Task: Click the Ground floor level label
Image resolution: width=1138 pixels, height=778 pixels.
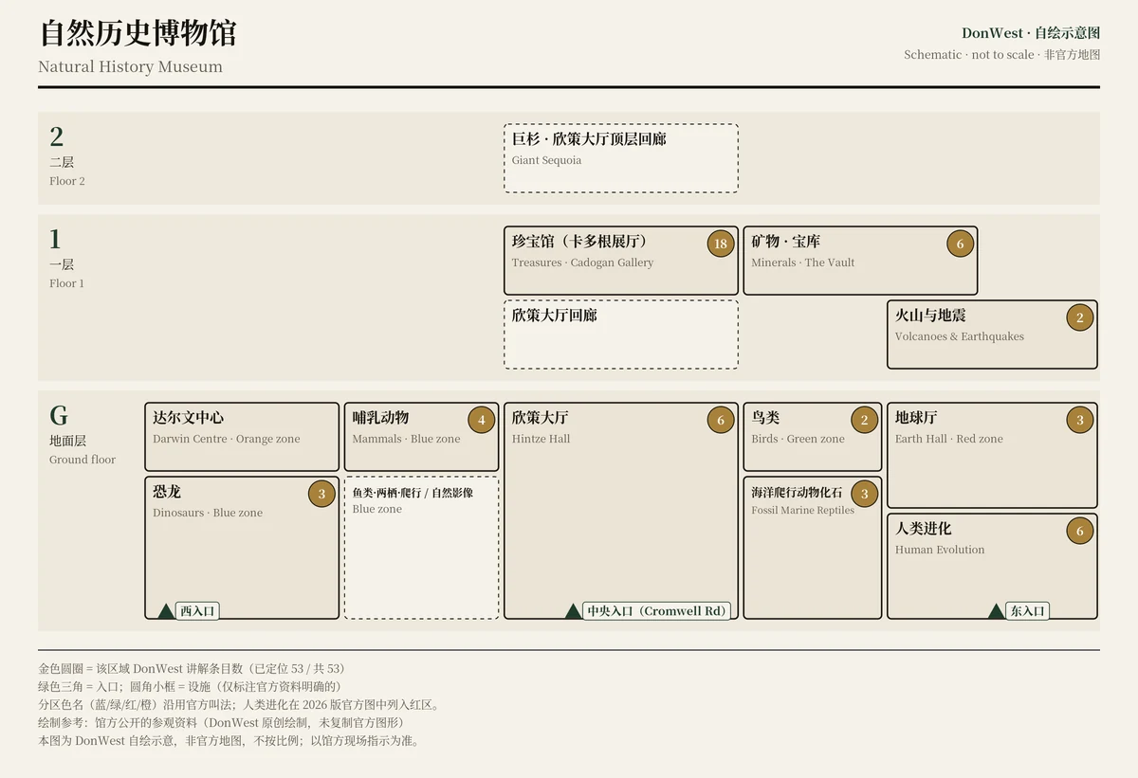Action: pyautogui.click(x=83, y=460)
